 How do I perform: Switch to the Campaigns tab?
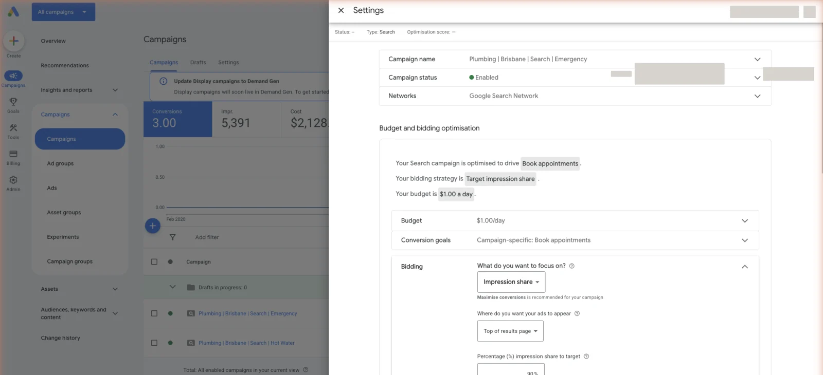click(x=164, y=63)
